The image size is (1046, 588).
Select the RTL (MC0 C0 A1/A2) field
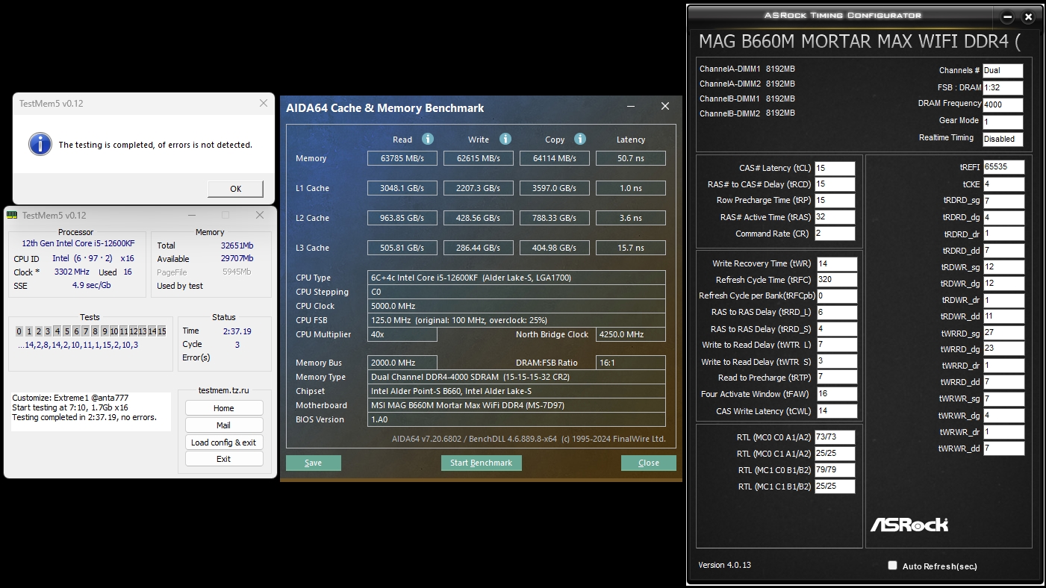835,437
